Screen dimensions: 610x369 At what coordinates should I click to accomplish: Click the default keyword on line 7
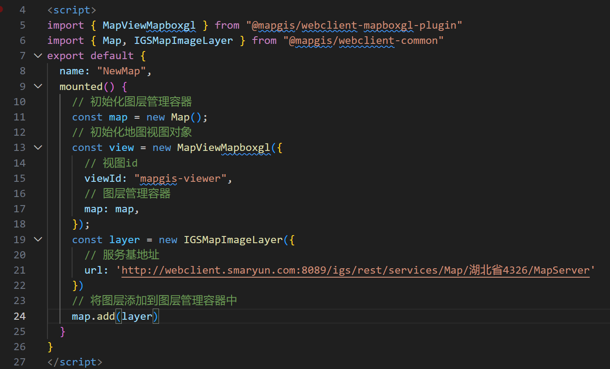point(112,56)
